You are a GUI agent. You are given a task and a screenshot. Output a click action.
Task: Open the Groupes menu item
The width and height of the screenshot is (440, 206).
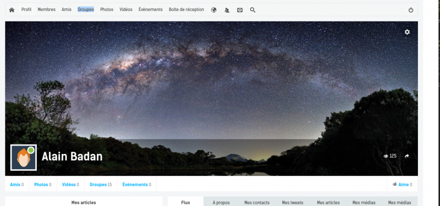point(86,9)
